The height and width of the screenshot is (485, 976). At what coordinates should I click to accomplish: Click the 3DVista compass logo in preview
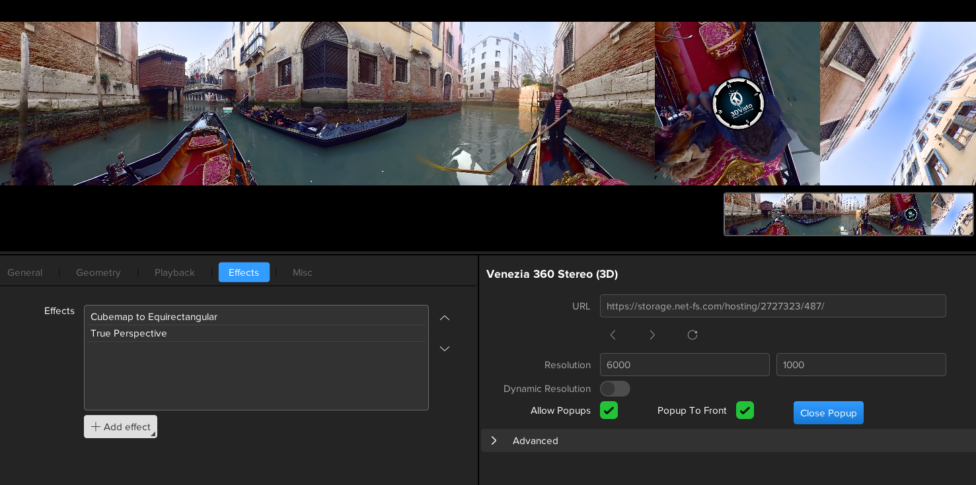click(x=737, y=104)
